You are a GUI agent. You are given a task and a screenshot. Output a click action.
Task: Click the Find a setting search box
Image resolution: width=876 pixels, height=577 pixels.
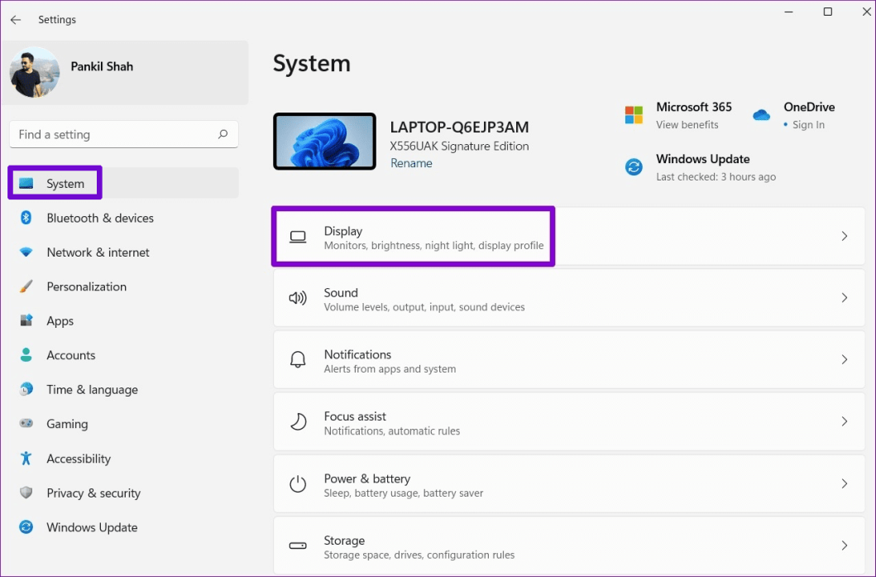coord(123,134)
